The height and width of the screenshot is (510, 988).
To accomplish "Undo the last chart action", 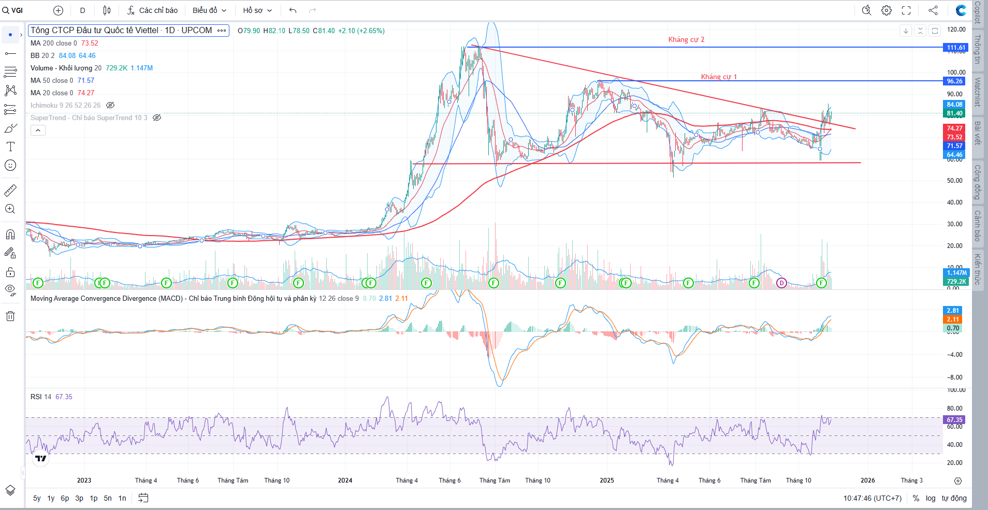I will [293, 10].
